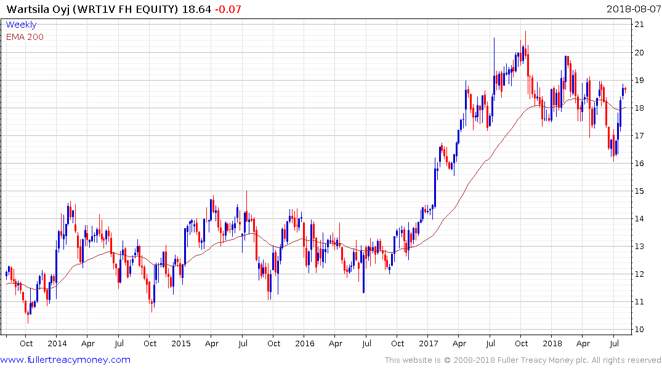This screenshot has height=369, width=662.
Task: Click the 'EMA 200' indicator label
Action: [x=25, y=37]
